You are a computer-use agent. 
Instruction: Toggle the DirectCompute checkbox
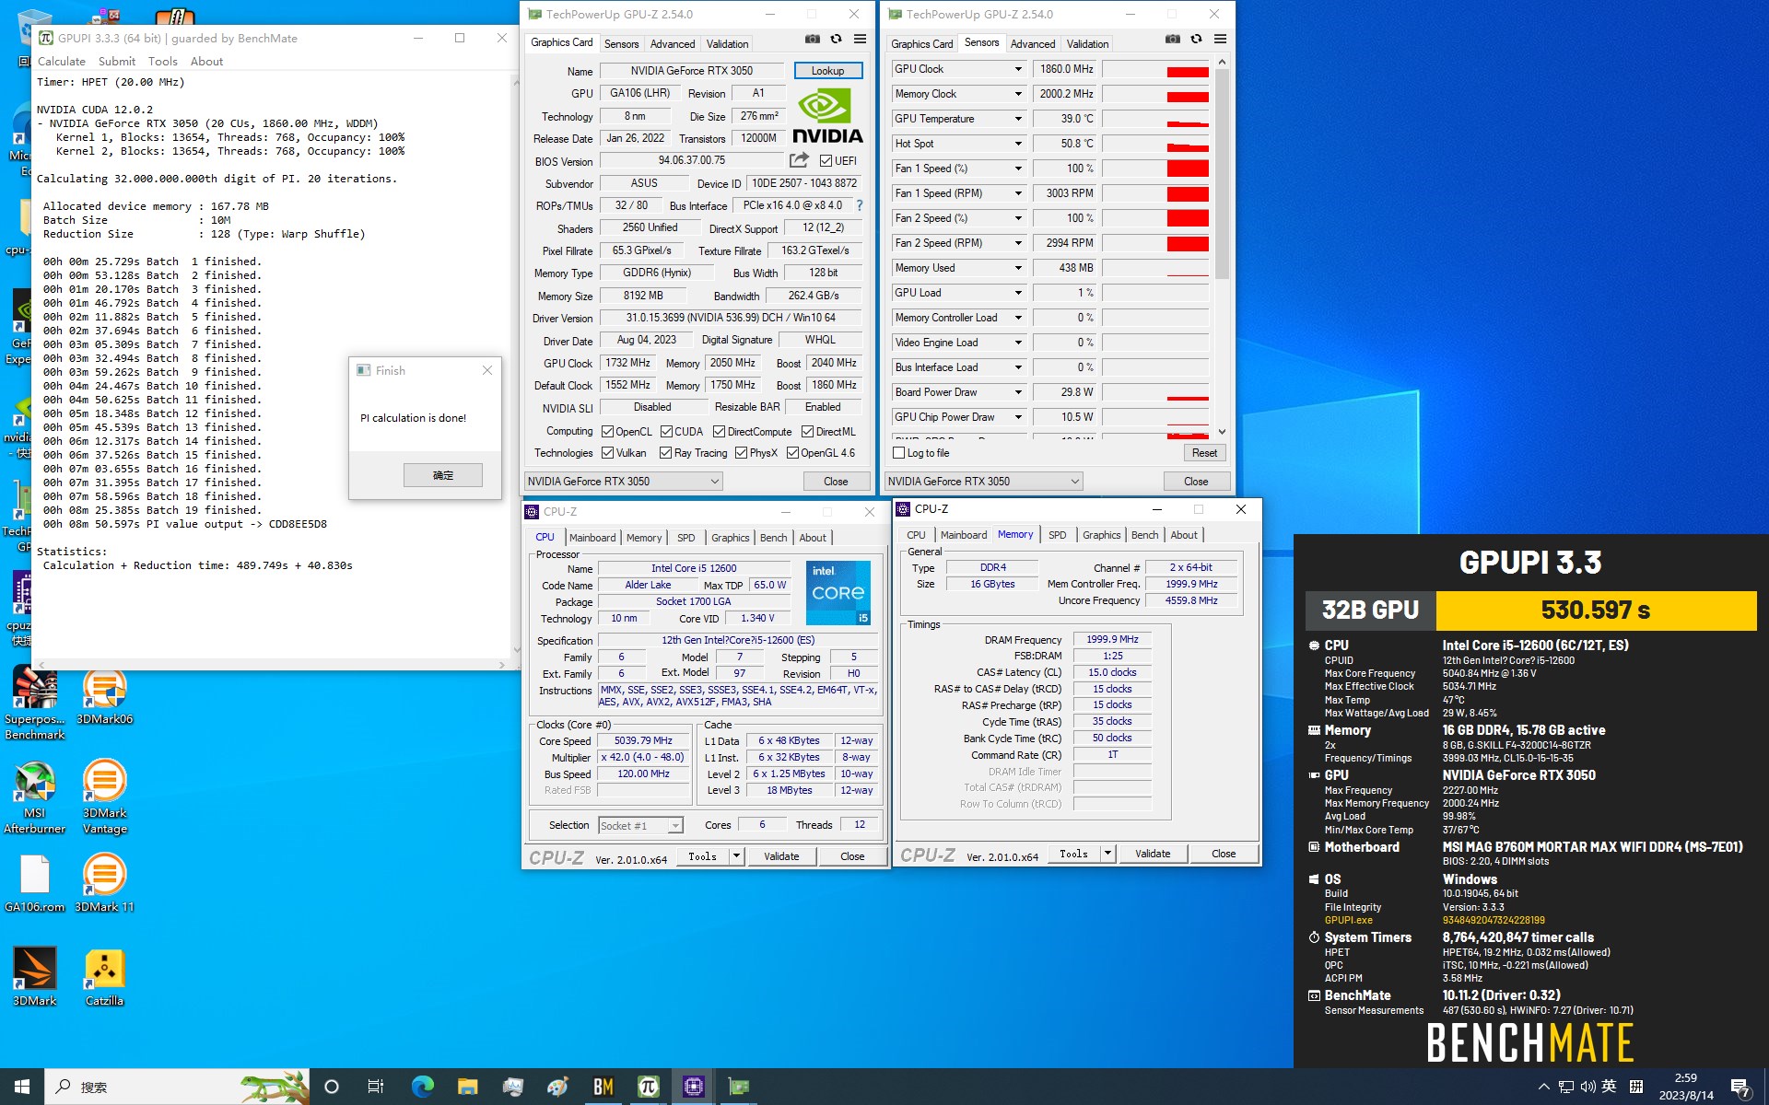point(720,432)
